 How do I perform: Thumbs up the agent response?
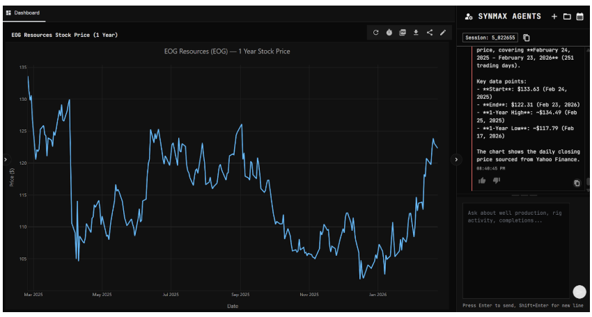(482, 181)
